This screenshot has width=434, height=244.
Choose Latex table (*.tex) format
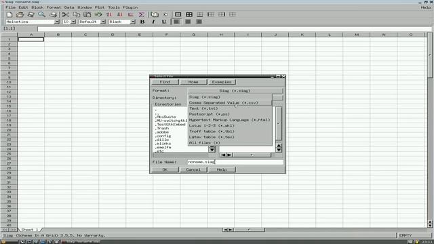tap(230, 137)
